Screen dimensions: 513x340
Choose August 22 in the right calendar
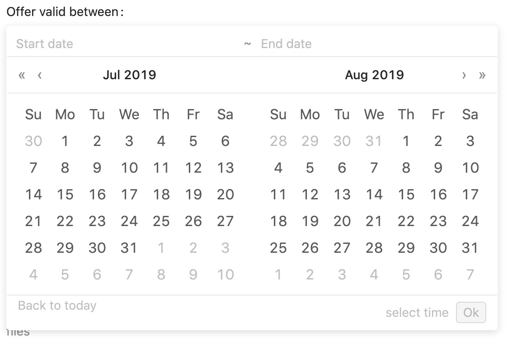click(x=406, y=221)
